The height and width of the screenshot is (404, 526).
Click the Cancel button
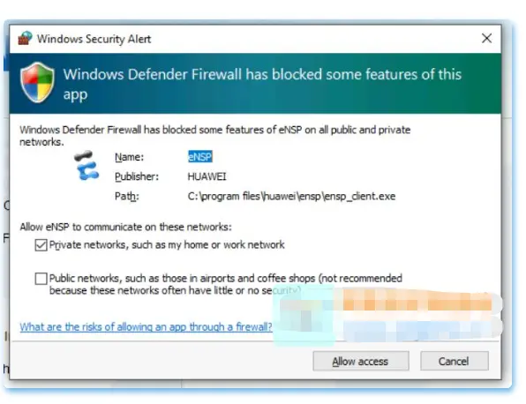(454, 361)
